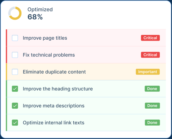Check the Improve page titles checkbox

click(x=15, y=38)
